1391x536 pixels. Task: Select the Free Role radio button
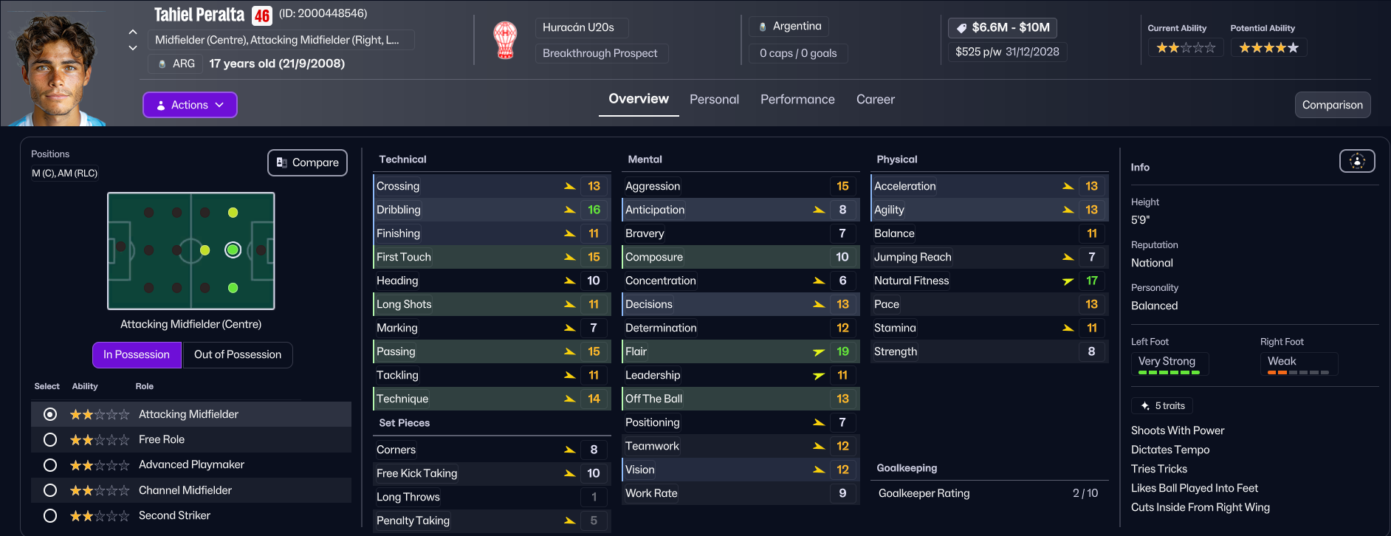click(x=50, y=440)
